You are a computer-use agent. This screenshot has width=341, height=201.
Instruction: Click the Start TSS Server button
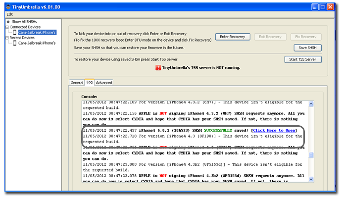303,59
